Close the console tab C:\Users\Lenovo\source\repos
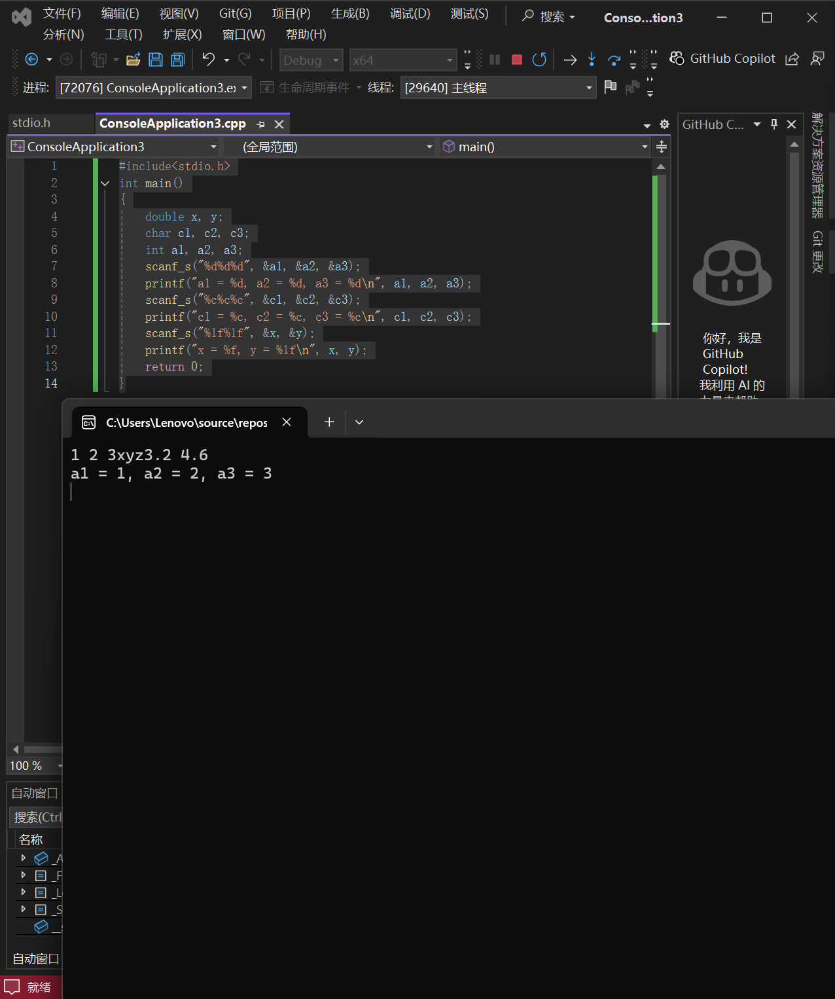Image resolution: width=835 pixels, height=999 pixels. click(286, 422)
